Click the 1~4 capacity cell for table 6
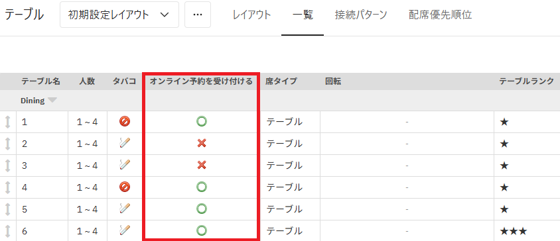This screenshot has height=241, width=560. point(87,231)
